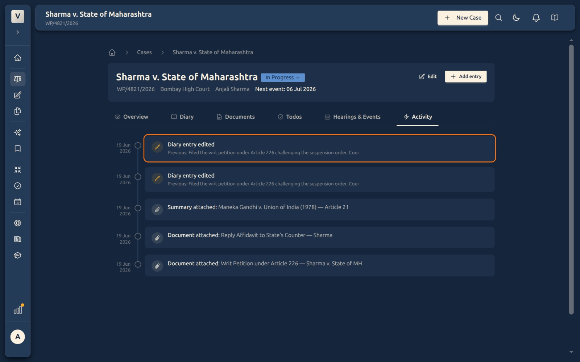Toggle dark mode with the moon icon
580x362 pixels.
(516, 18)
